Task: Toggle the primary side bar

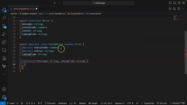Action: coord(170,3)
